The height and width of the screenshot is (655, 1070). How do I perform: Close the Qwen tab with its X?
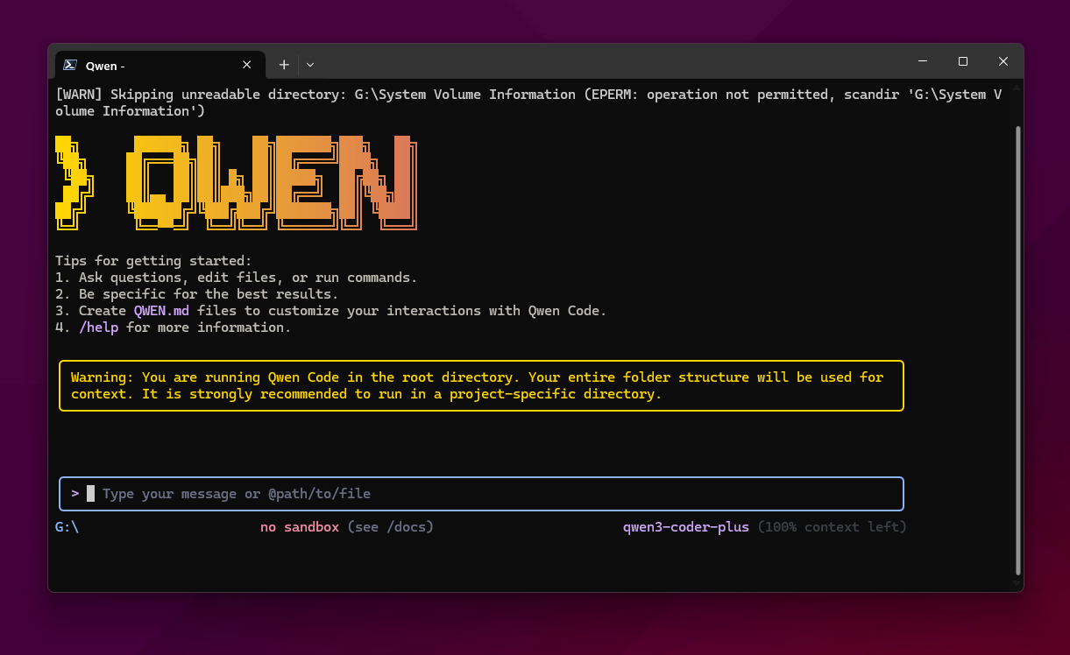tap(246, 64)
